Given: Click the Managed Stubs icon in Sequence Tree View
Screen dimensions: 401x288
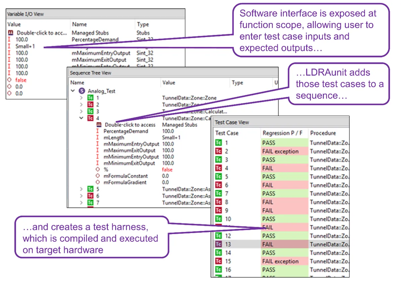Looking at the screenshot, I should click(x=99, y=125).
